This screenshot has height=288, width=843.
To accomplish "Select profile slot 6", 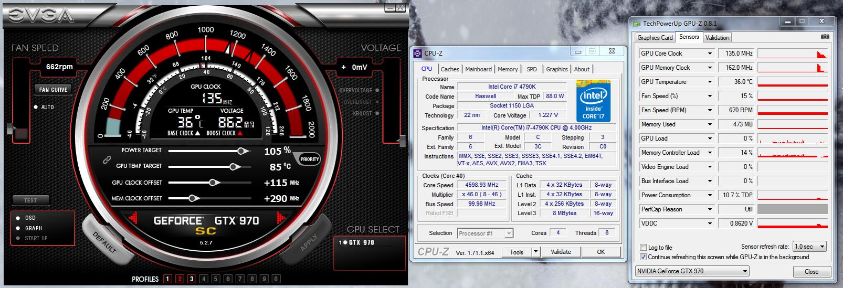I will coord(228,279).
